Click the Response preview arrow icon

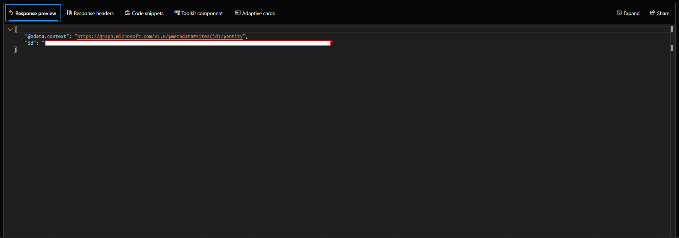pyautogui.click(x=11, y=13)
